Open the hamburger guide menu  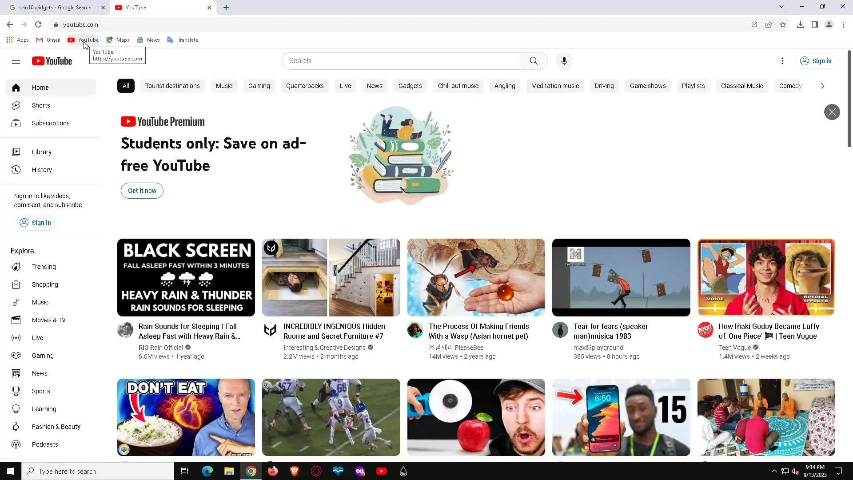click(16, 61)
